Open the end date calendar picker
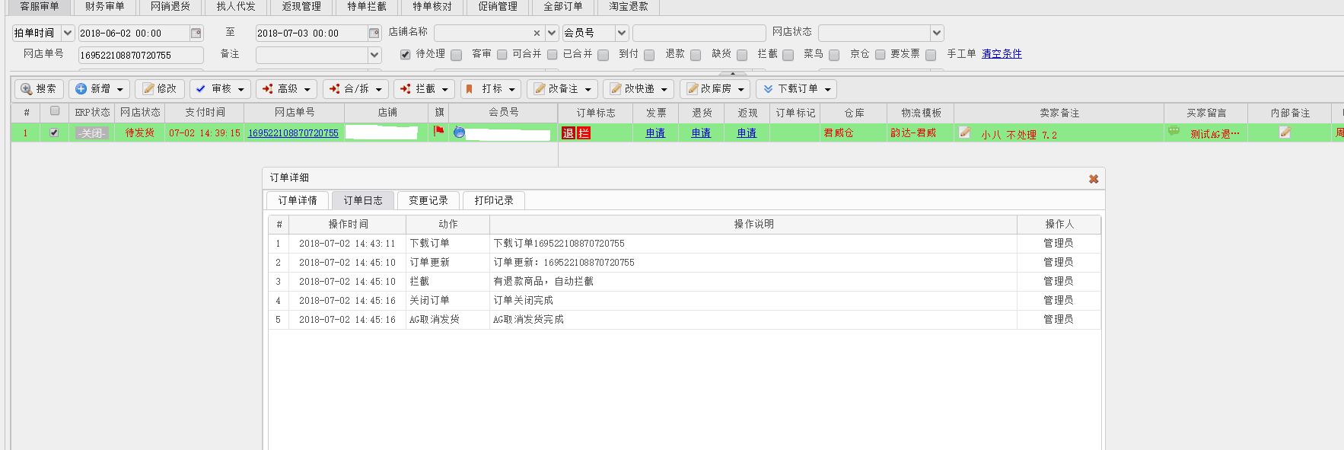The image size is (1344, 450). [374, 33]
